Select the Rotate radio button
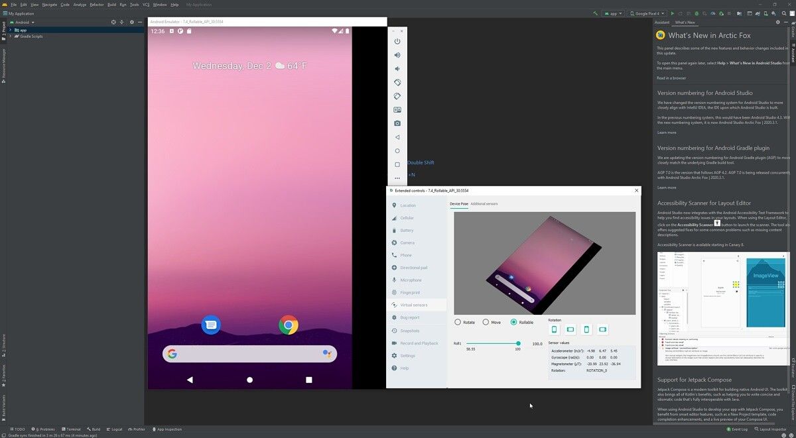 pos(457,322)
